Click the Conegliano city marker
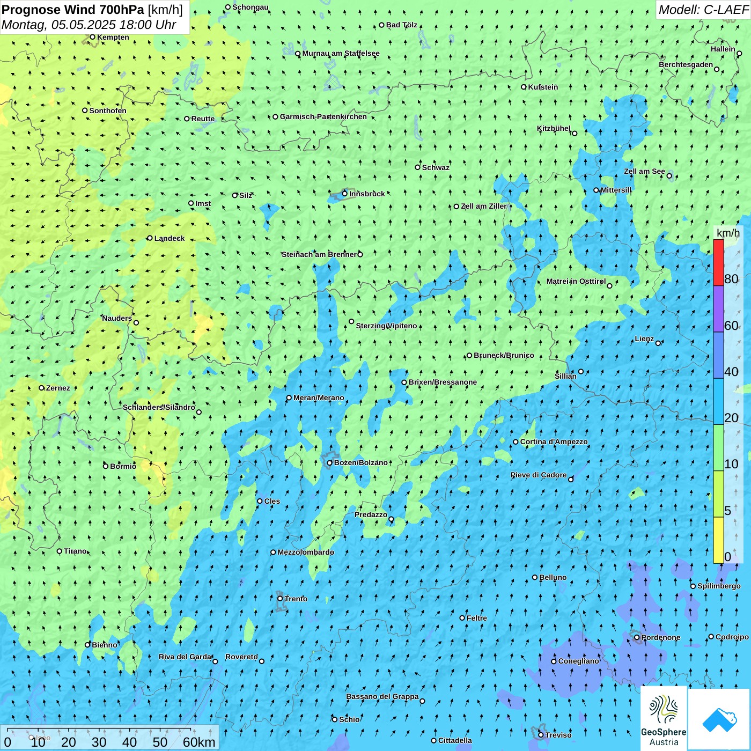Screen dimensions: 751x751 [554, 661]
